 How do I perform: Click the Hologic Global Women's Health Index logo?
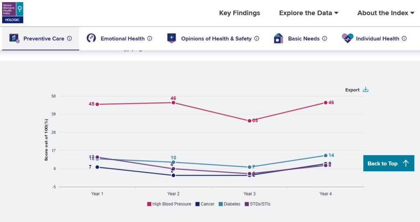[13, 12]
